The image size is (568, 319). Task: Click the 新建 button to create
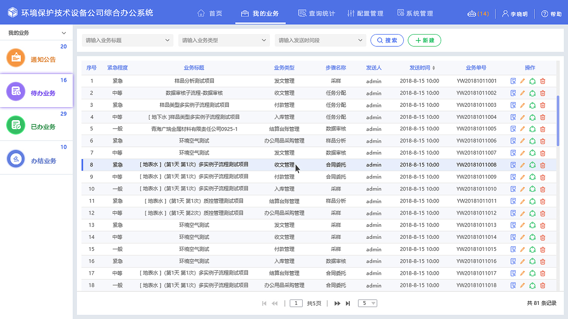[x=424, y=40]
